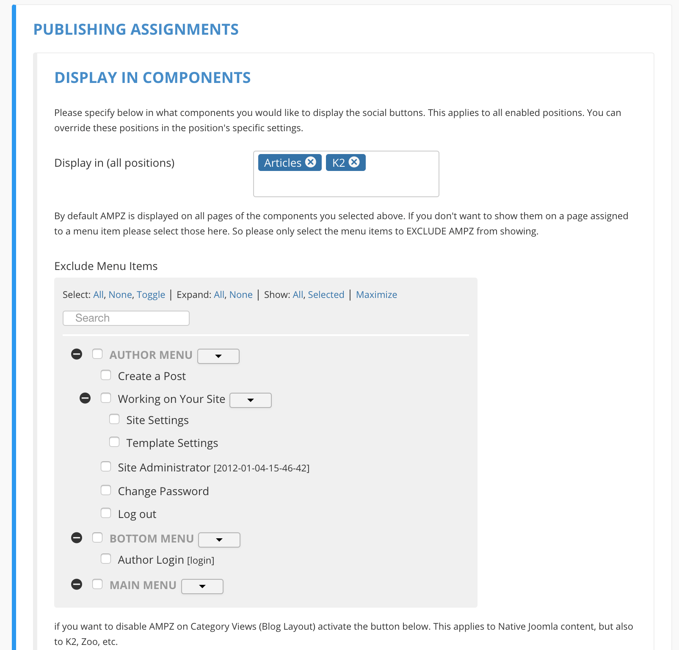Click the Toggle selection link

(x=151, y=295)
